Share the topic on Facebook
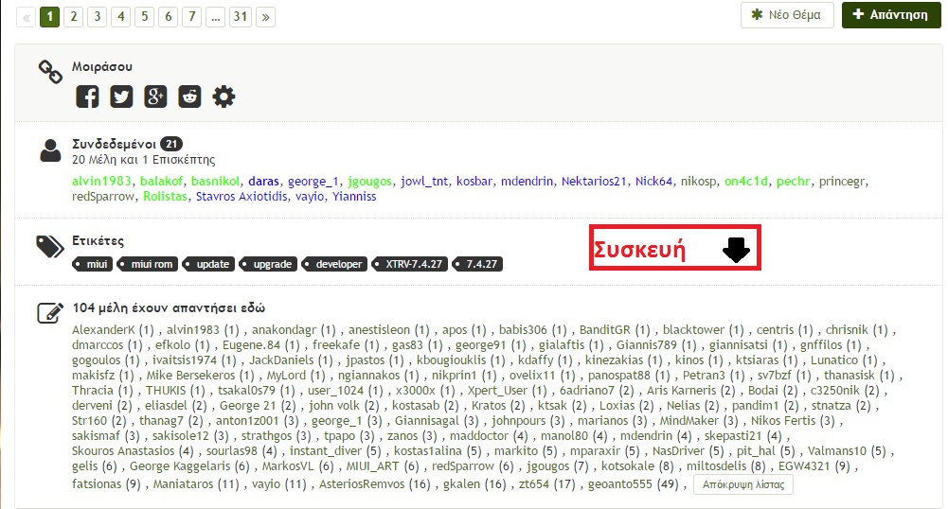Screen dimensions: 948x509 tap(87, 97)
